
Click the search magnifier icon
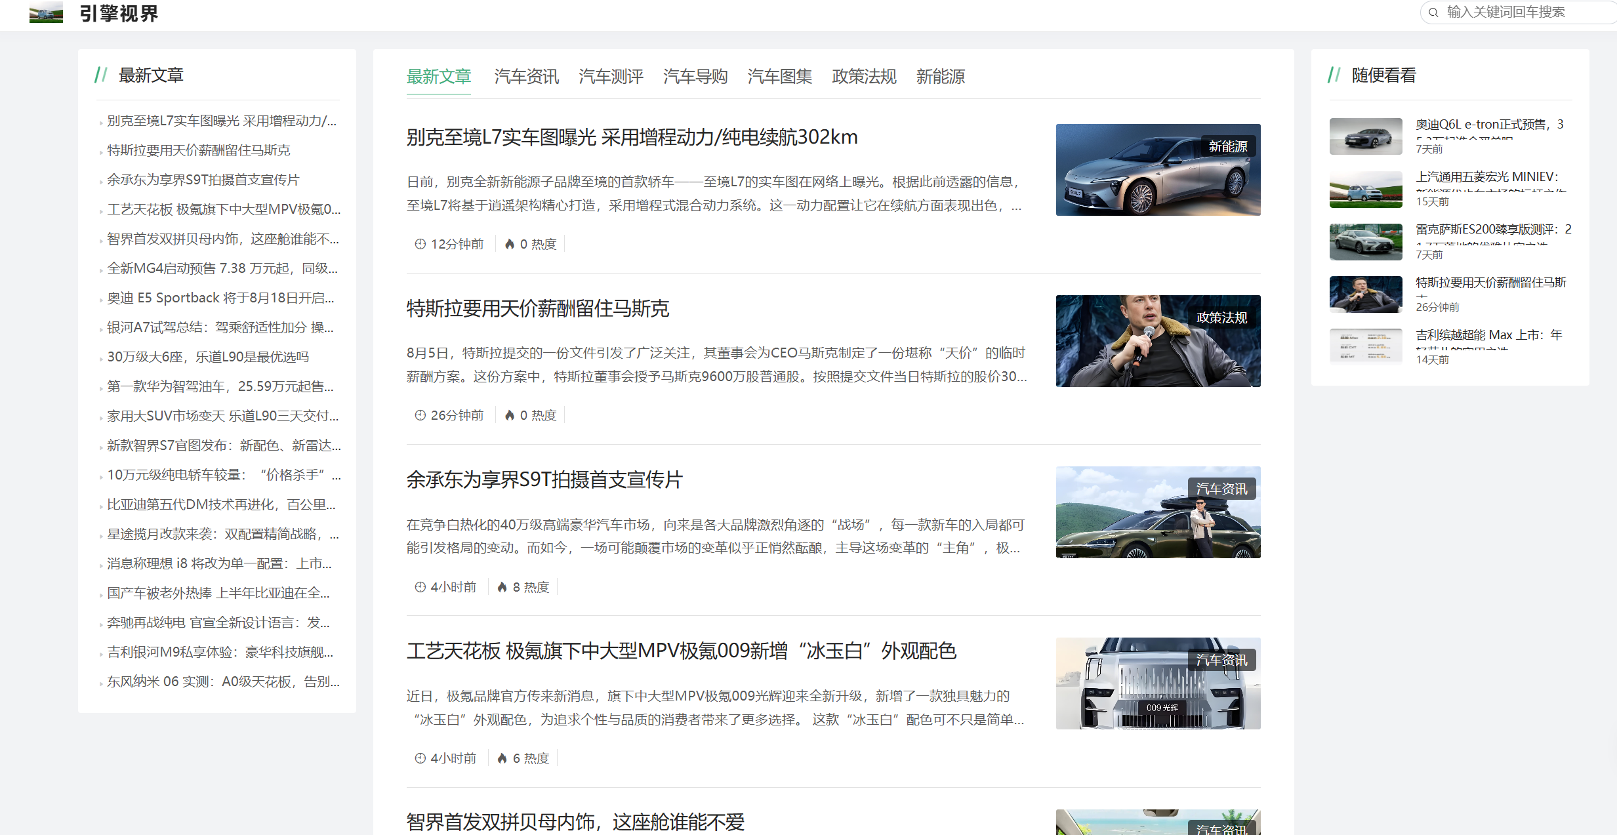[1433, 12]
